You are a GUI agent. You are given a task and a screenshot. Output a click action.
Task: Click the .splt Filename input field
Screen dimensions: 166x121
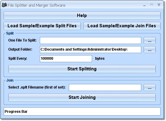(105, 88)
